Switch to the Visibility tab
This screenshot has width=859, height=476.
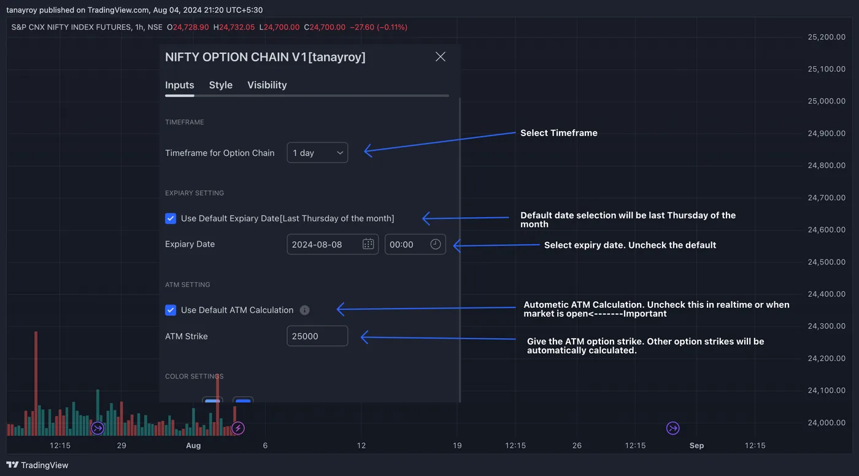(267, 85)
